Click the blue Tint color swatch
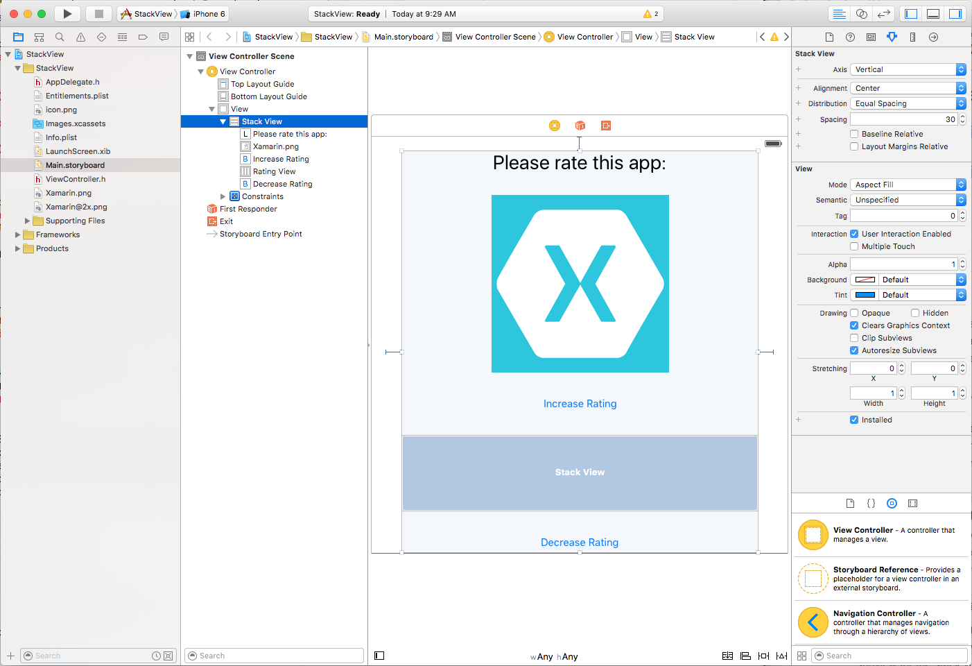This screenshot has width=972, height=666. coord(864,294)
